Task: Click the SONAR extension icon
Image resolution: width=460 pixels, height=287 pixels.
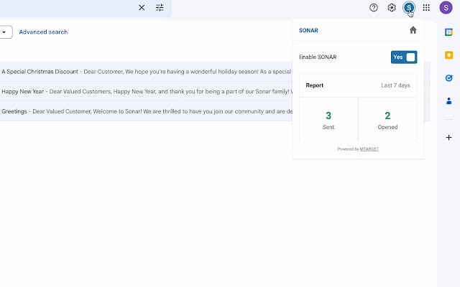Action: tap(409, 8)
